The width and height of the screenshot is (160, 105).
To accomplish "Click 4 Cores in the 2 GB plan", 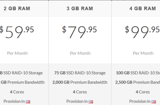I will pos(17,92).
